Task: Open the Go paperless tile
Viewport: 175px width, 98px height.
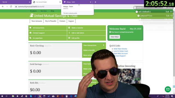Action: (48, 38)
